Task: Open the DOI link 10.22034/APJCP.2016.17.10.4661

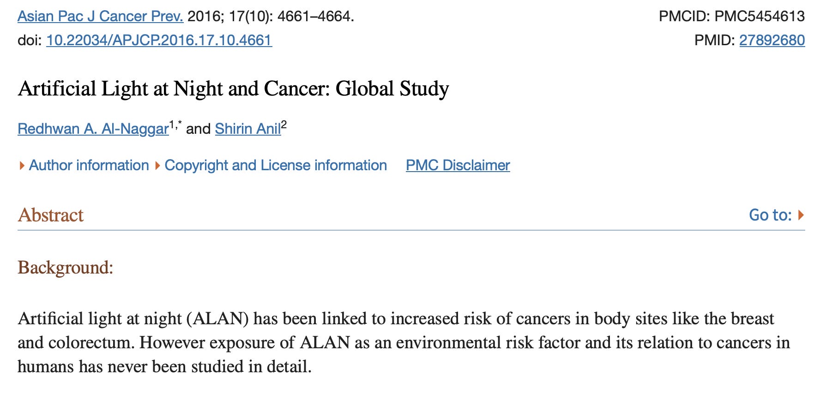Action: 159,41
